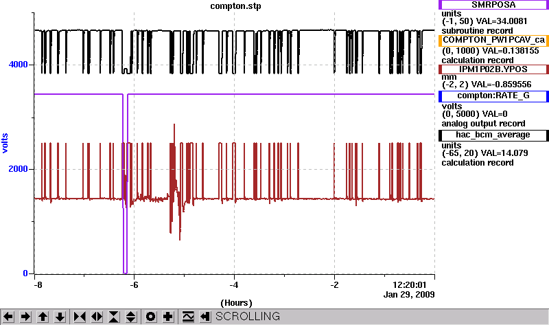The image size is (549, 325).
Task: Pan the graph left with the left arrow
Action: tap(8, 317)
